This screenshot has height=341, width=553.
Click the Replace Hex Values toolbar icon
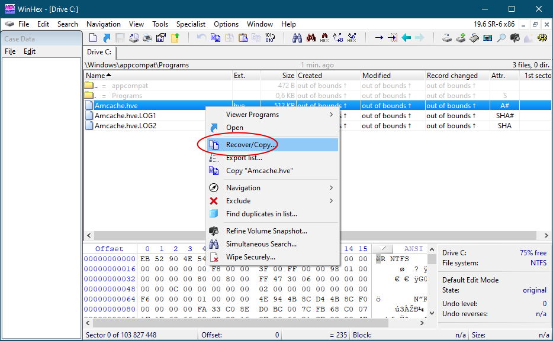[x=352, y=38]
